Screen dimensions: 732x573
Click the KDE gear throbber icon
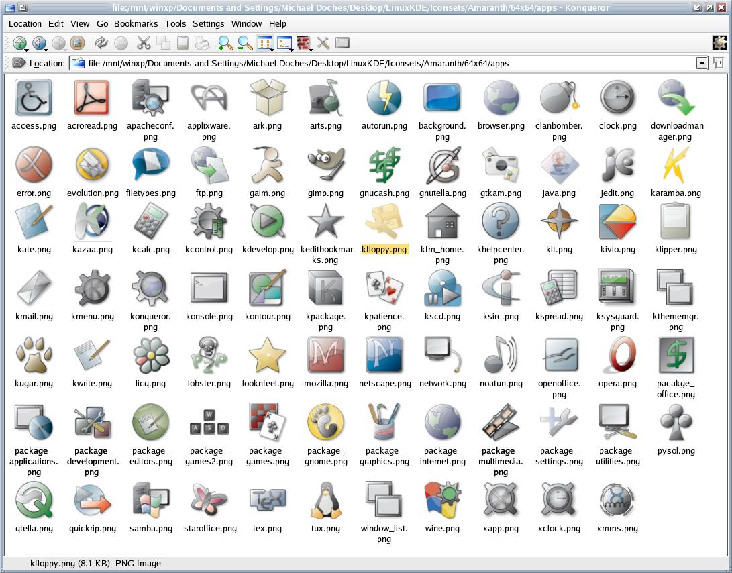(719, 43)
